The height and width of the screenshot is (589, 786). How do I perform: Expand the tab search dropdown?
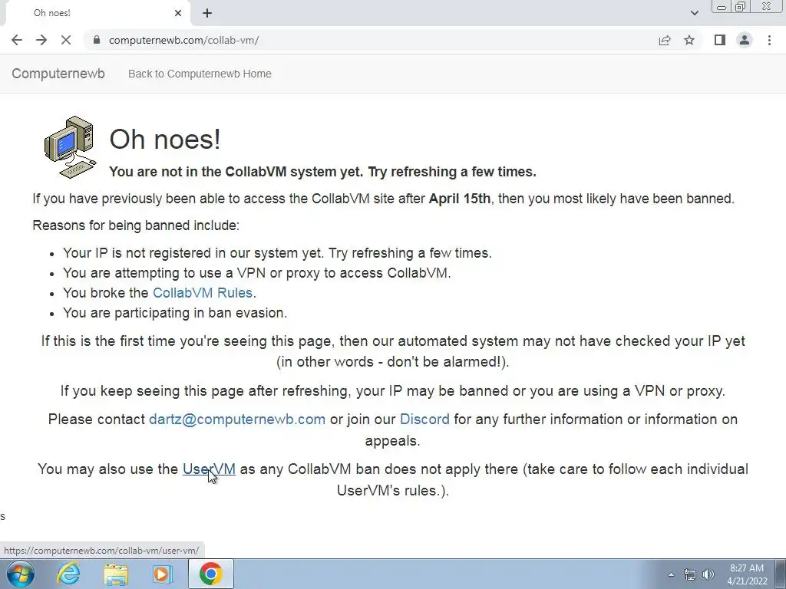694,13
